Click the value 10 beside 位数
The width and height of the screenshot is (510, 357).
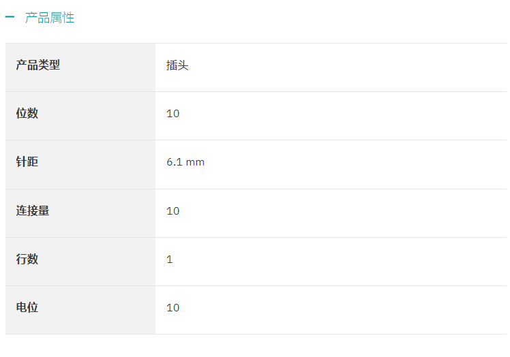pos(172,114)
